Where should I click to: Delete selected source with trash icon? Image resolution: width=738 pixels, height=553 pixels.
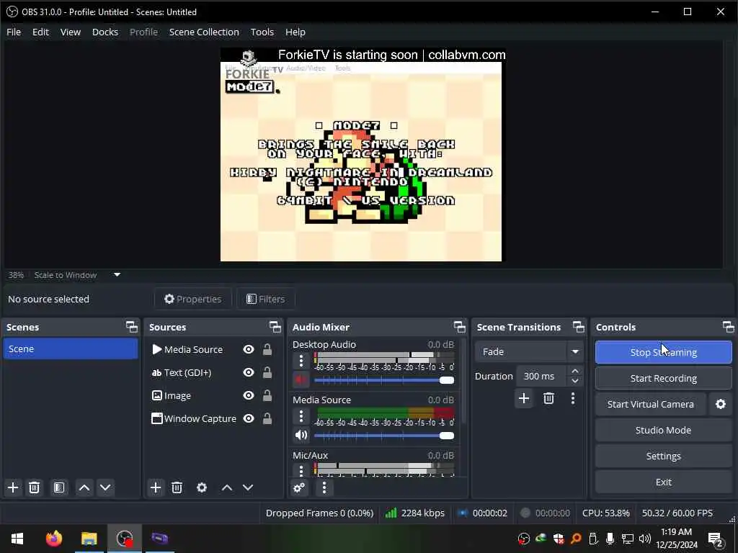point(177,487)
